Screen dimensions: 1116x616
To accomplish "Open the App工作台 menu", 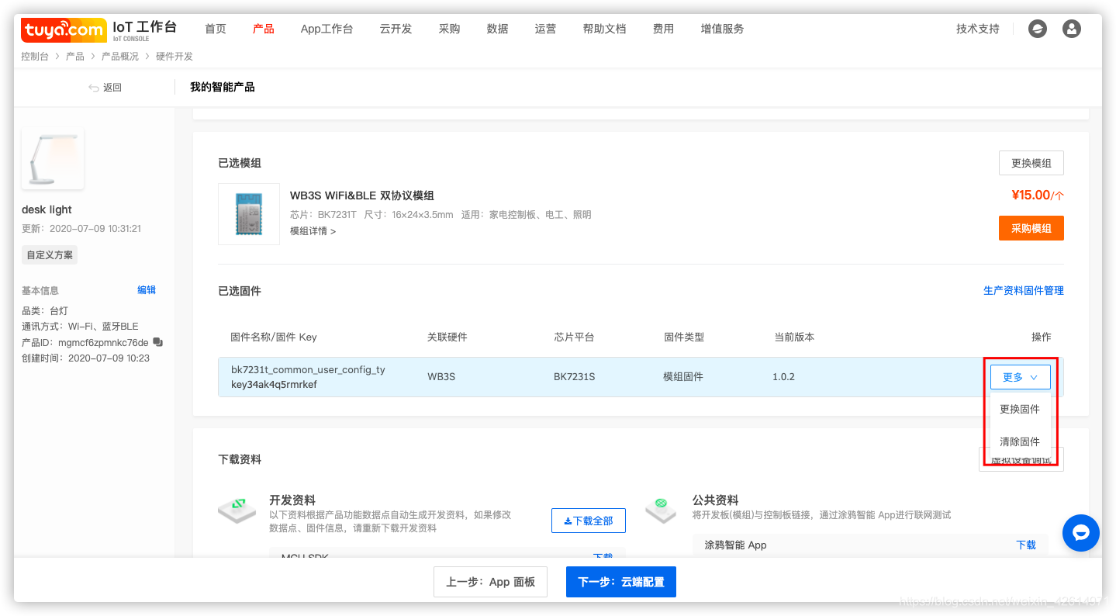I will (x=327, y=29).
